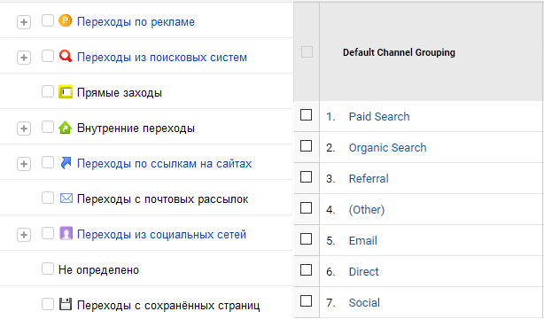Tick the Прямые заходы checkbox
This screenshot has height=327, width=544.
[x=48, y=91]
